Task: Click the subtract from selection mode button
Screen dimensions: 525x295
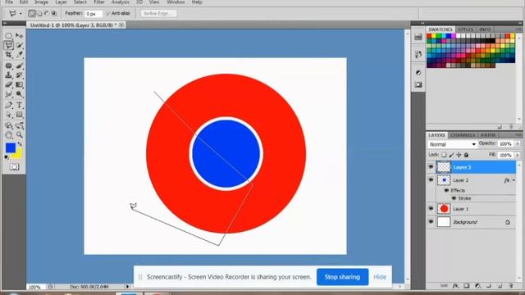Action: [x=46, y=14]
